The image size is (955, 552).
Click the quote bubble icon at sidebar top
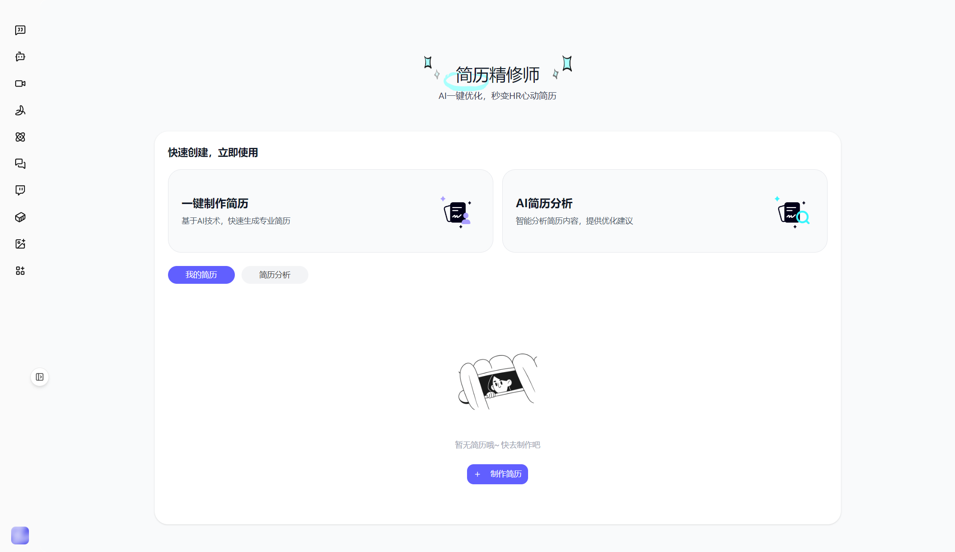click(x=20, y=30)
